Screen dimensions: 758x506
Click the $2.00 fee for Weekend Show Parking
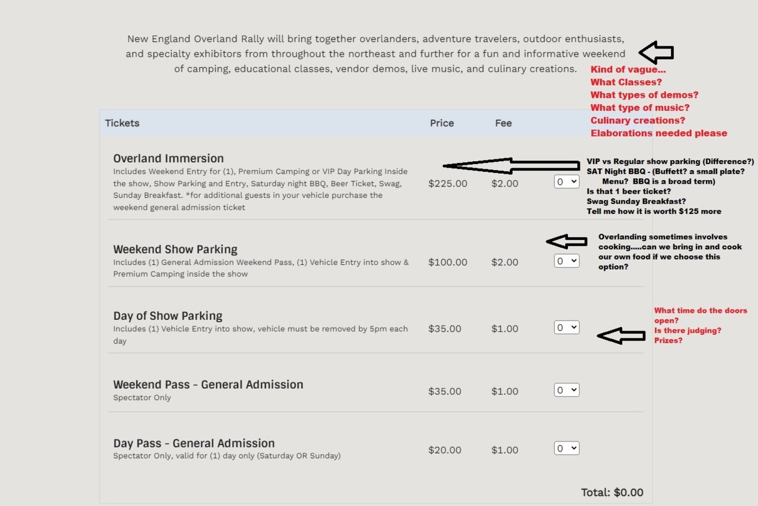click(x=505, y=262)
